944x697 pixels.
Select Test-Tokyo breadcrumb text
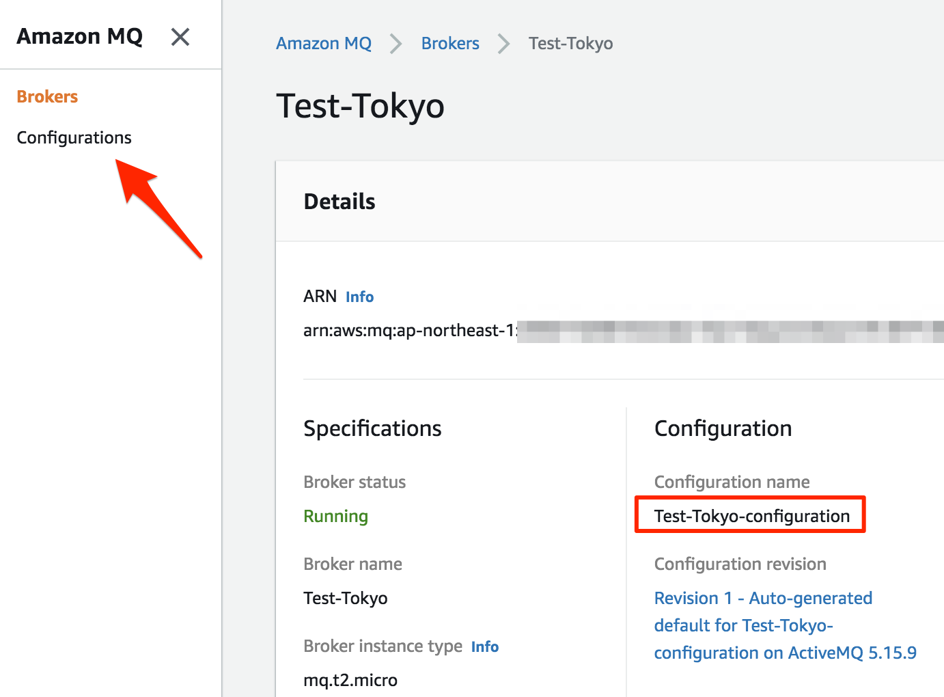[570, 43]
